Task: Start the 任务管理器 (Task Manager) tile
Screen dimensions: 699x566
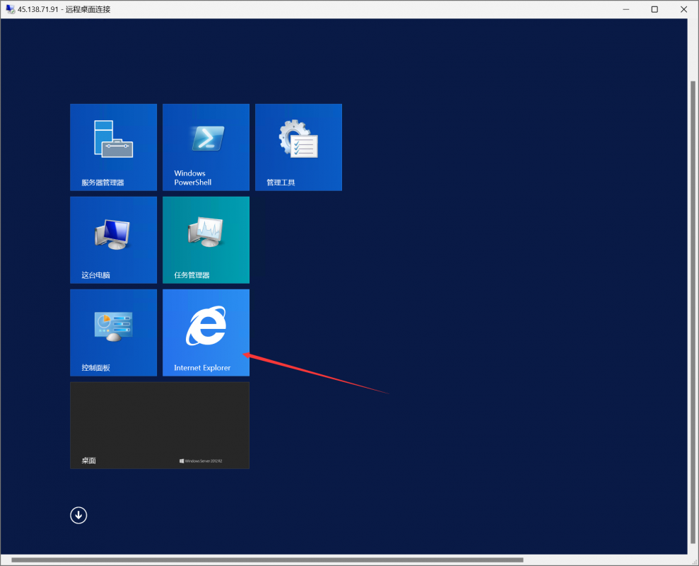Action: click(206, 240)
